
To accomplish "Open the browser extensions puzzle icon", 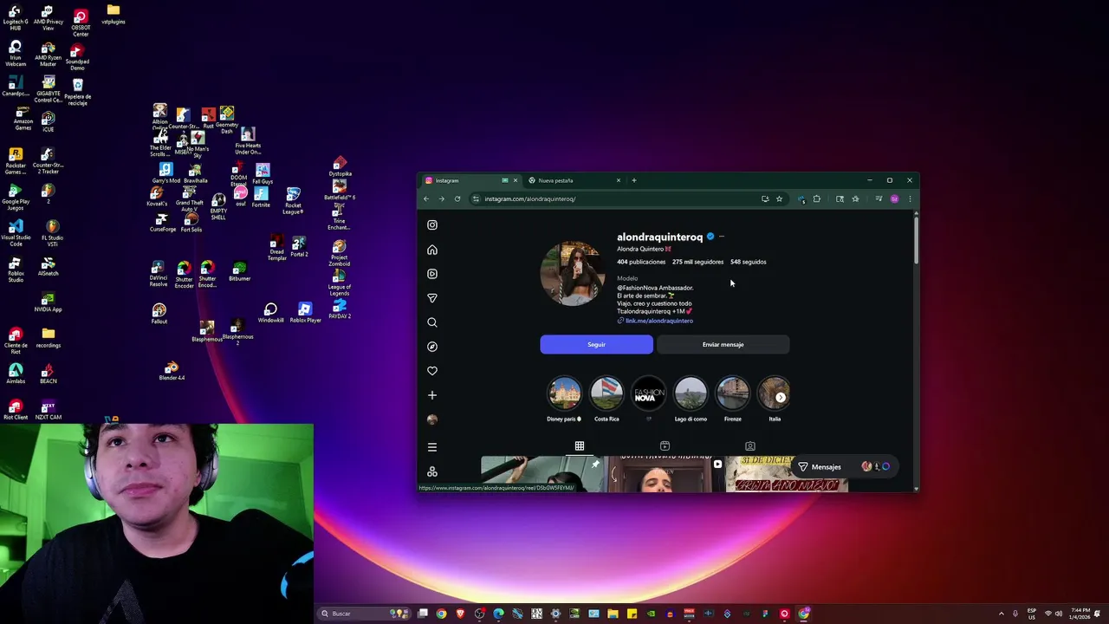I will [816, 198].
